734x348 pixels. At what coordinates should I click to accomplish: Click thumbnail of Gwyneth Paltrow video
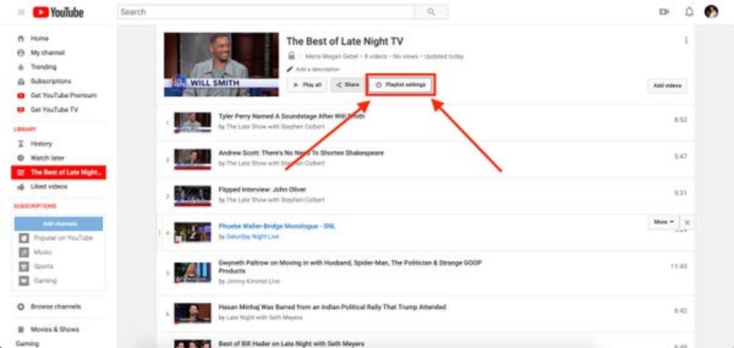[193, 272]
